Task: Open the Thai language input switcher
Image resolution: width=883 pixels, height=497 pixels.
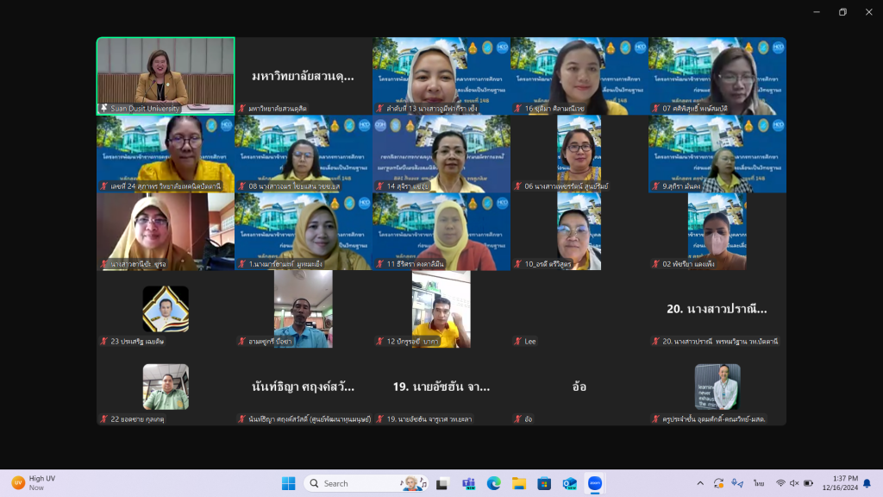Action: 759,483
